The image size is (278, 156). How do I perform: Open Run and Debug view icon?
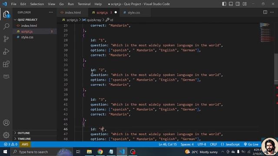pyautogui.click(x=6, y=52)
